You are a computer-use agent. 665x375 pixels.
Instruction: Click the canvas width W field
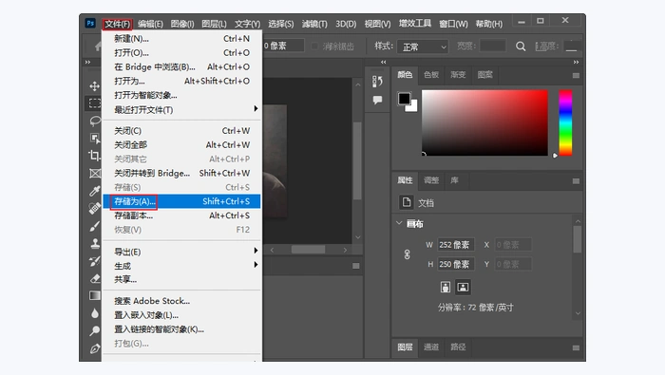click(x=456, y=245)
